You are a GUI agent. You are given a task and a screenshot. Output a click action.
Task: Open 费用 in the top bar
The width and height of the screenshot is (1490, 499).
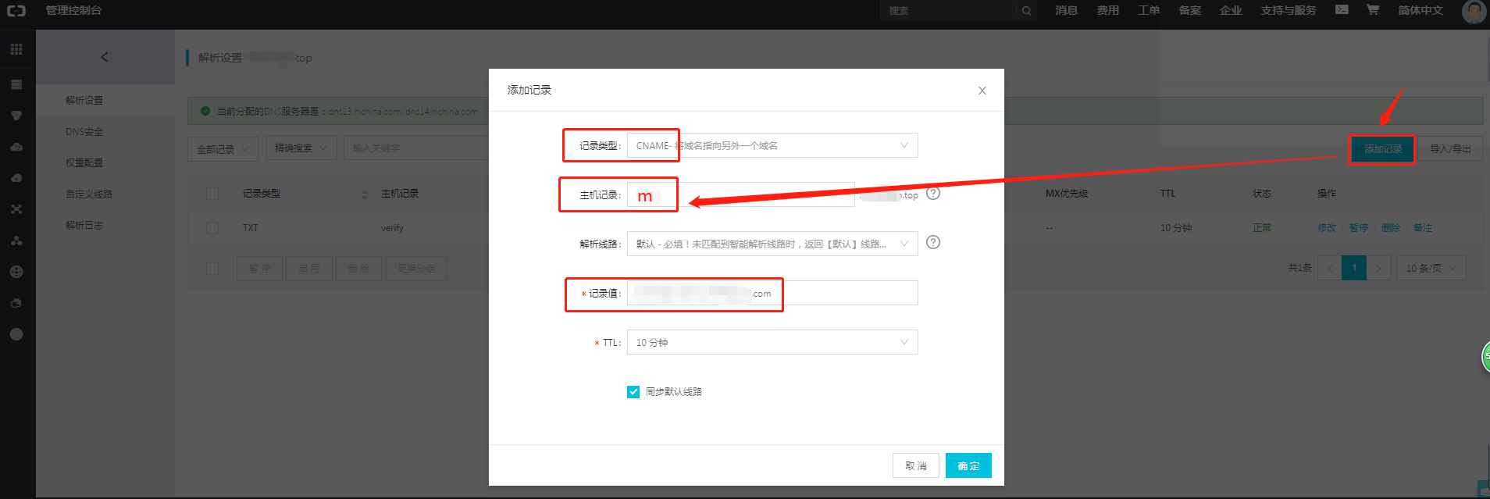pyautogui.click(x=1107, y=10)
